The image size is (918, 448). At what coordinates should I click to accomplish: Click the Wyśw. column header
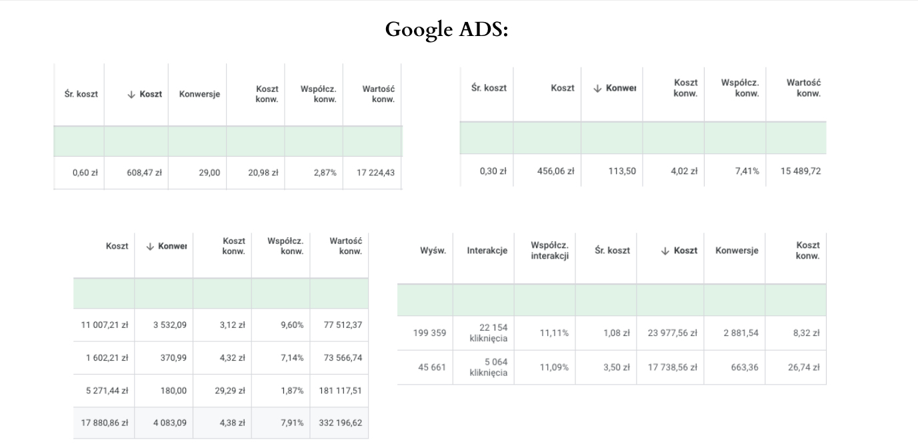433,251
